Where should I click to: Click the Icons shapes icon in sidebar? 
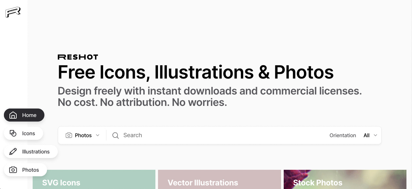click(x=13, y=133)
